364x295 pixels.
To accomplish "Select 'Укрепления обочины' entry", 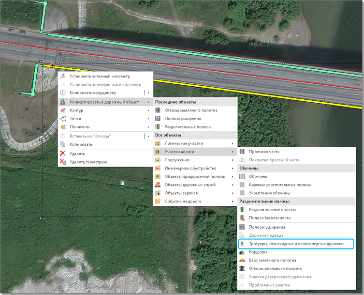I will coord(296,193).
